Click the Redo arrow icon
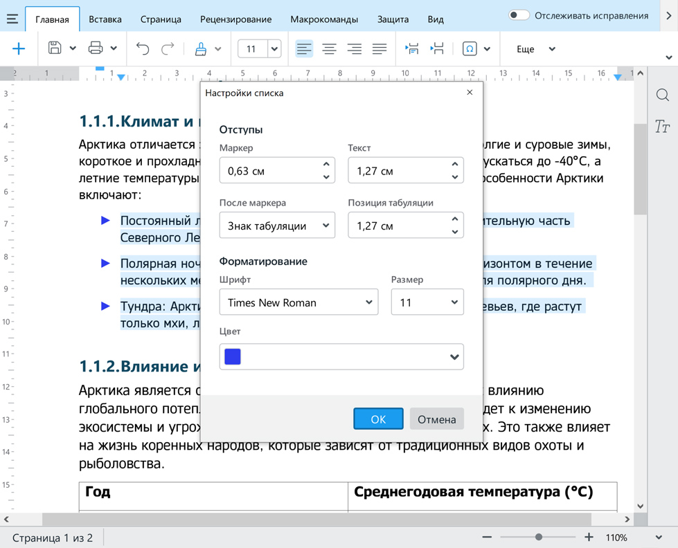 click(x=168, y=48)
